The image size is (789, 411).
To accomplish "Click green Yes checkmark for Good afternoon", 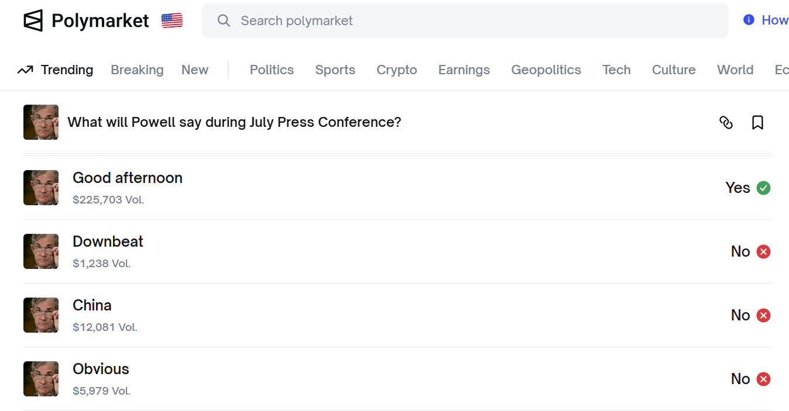I will click(x=763, y=188).
